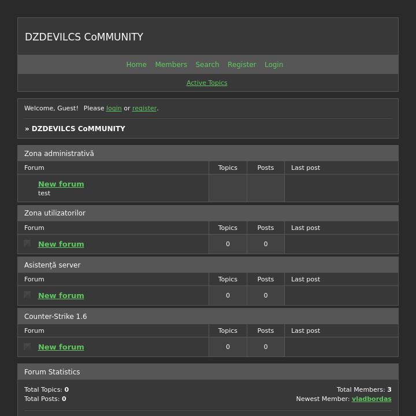
Task: Open New forum under Zona administrativă
Action: (x=61, y=184)
